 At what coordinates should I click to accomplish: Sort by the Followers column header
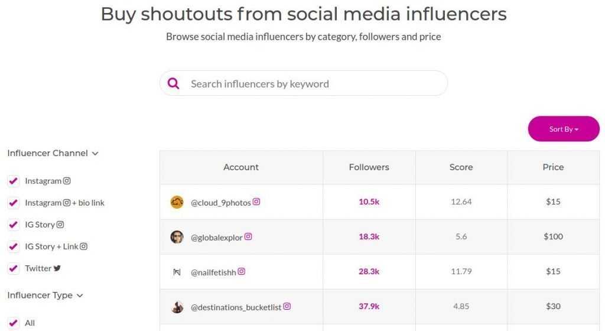369,167
